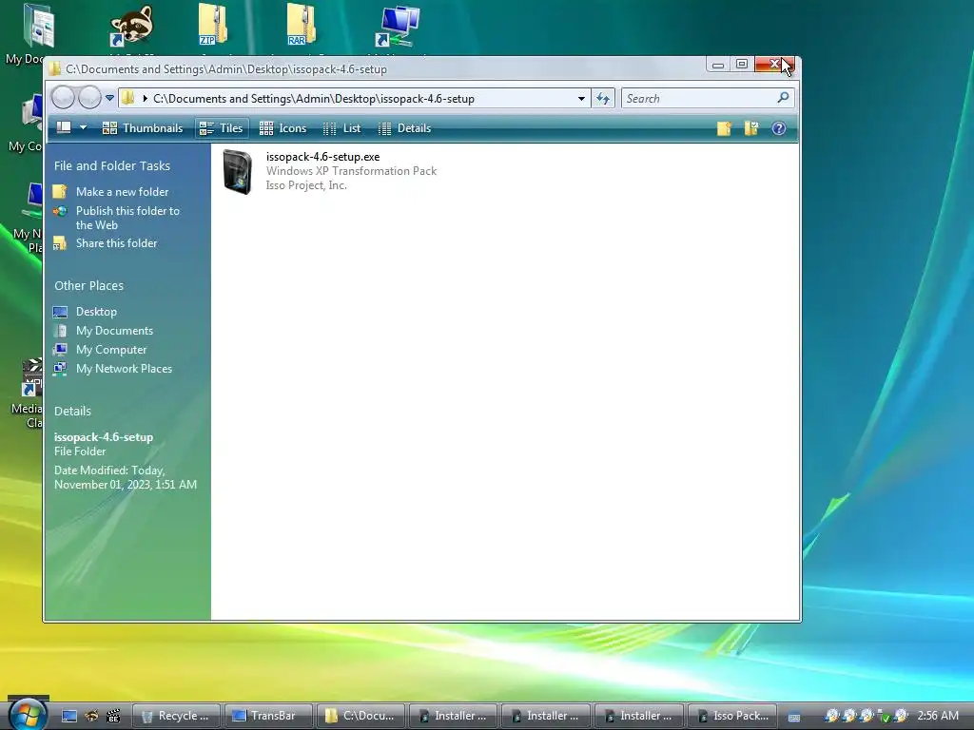Viewport: 974px width, 730px height.
Task: Click Publish this folder to the Web
Action: (x=127, y=218)
